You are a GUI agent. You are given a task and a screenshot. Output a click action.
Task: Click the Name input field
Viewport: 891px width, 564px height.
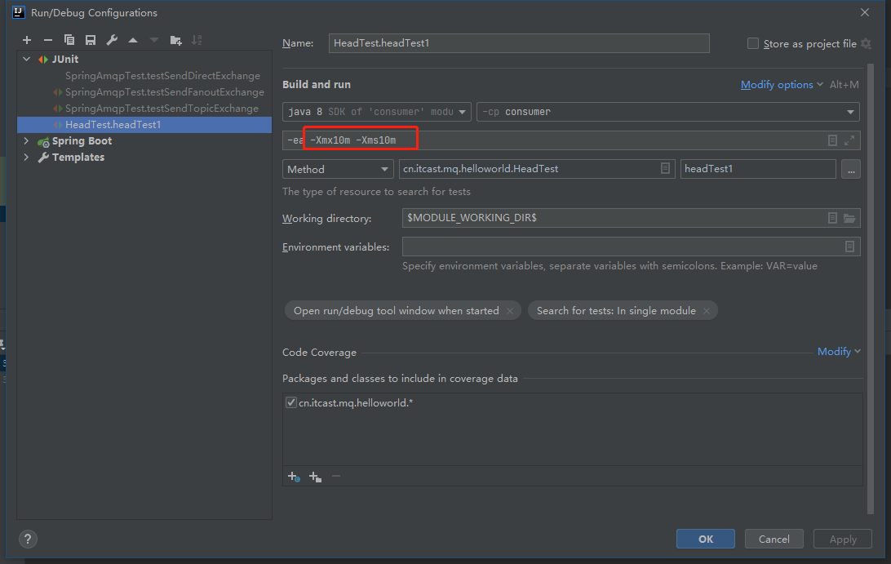click(x=519, y=43)
